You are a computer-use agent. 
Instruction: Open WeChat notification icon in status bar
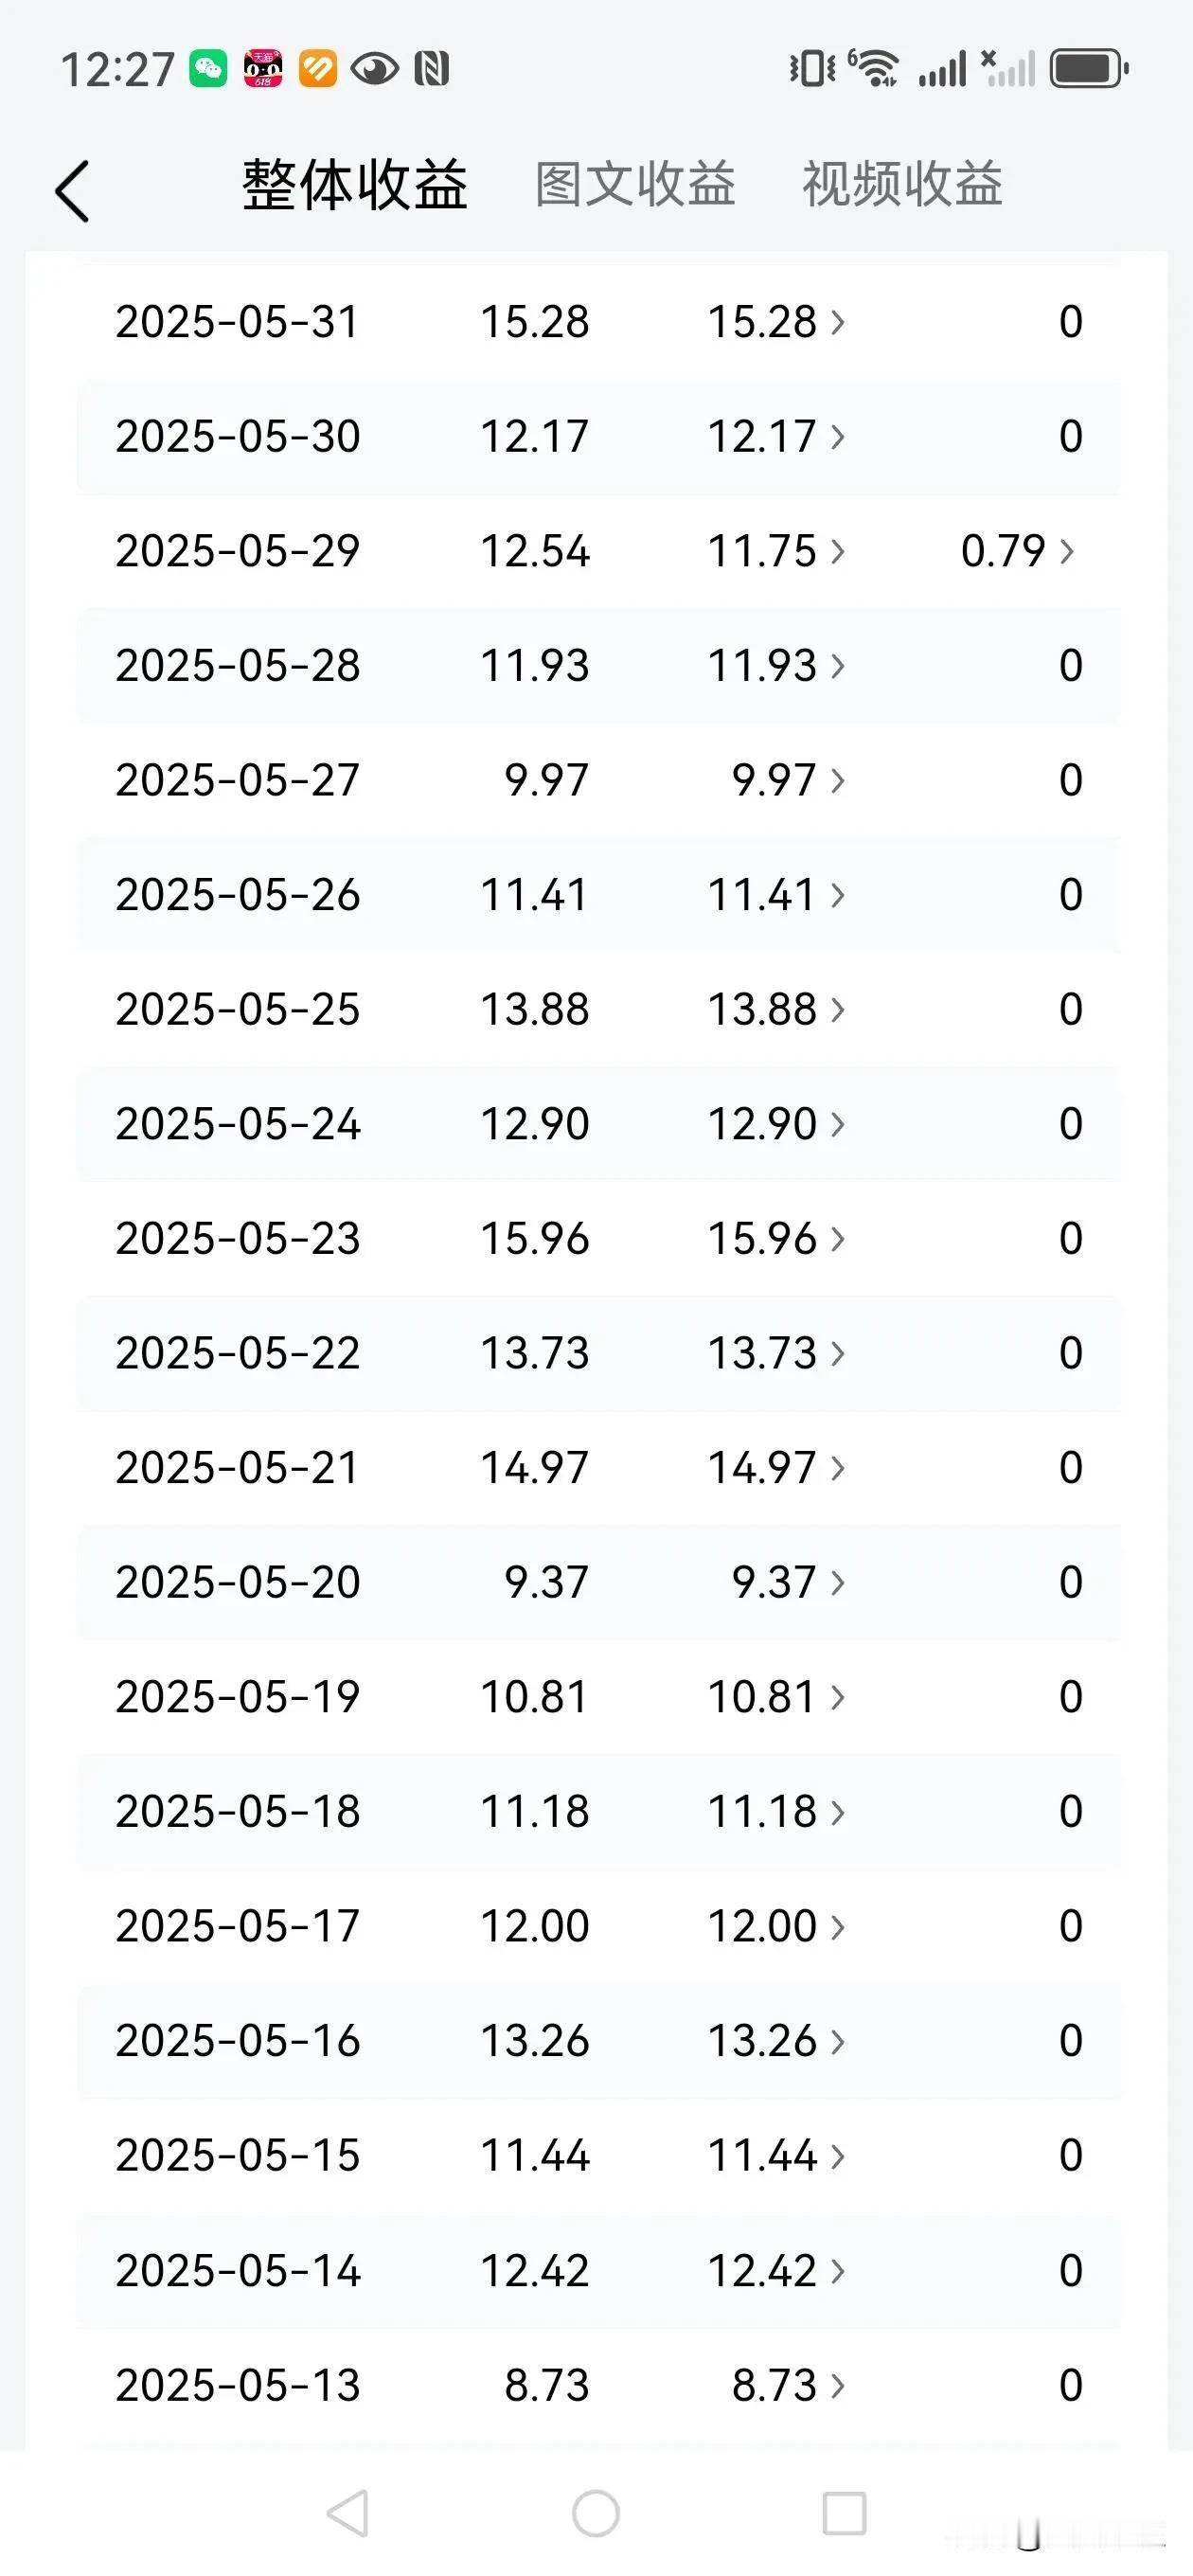[209, 69]
